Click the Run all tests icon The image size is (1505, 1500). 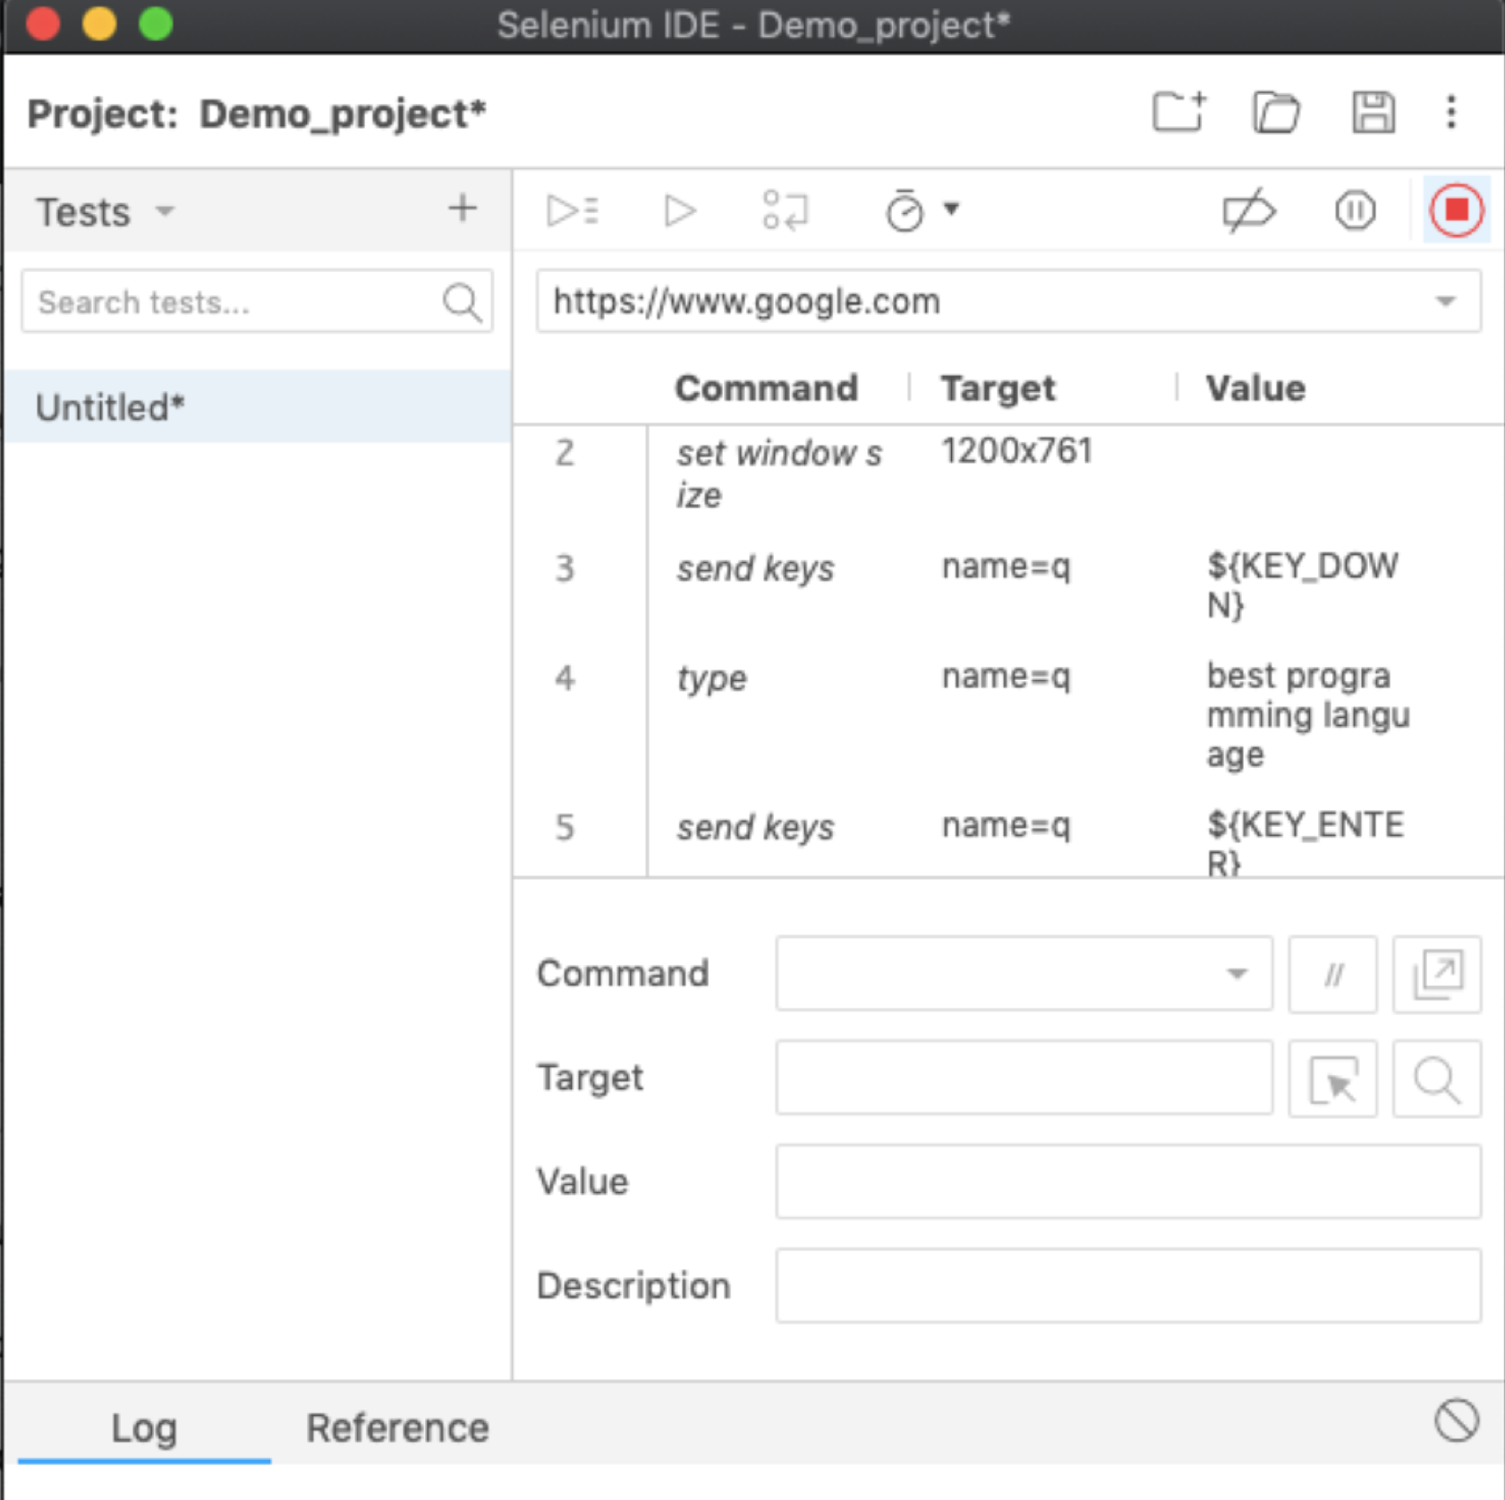click(573, 211)
